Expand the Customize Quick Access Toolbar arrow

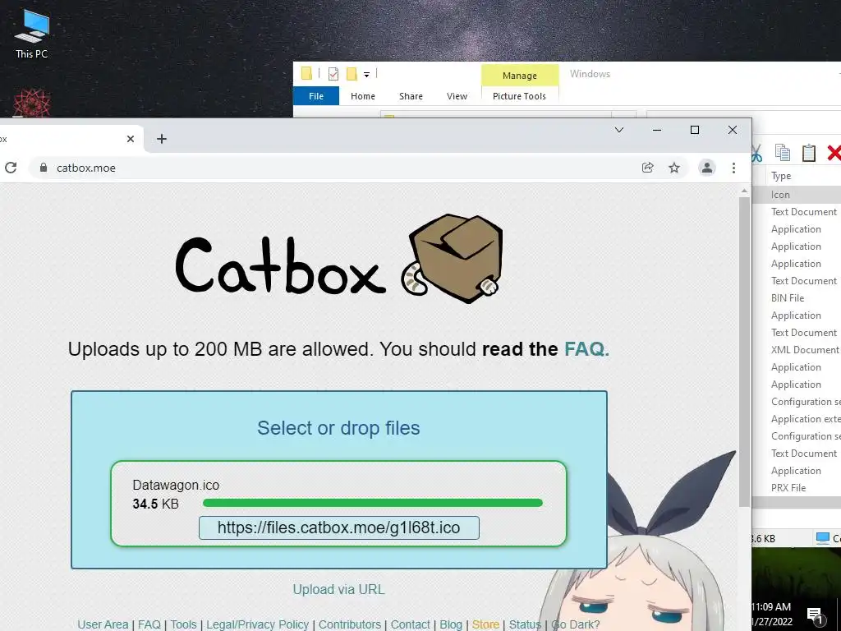pyautogui.click(x=367, y=74)
